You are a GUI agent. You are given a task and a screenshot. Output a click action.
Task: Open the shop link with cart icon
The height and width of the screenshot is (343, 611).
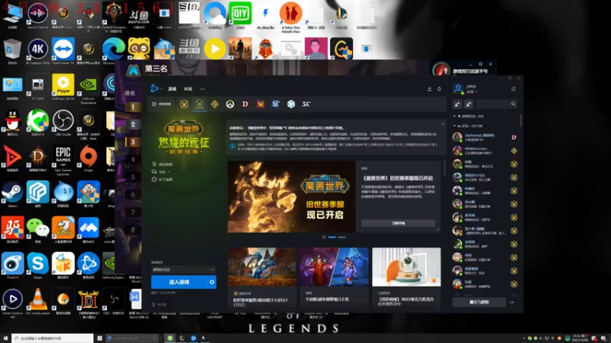click(163, 165)
